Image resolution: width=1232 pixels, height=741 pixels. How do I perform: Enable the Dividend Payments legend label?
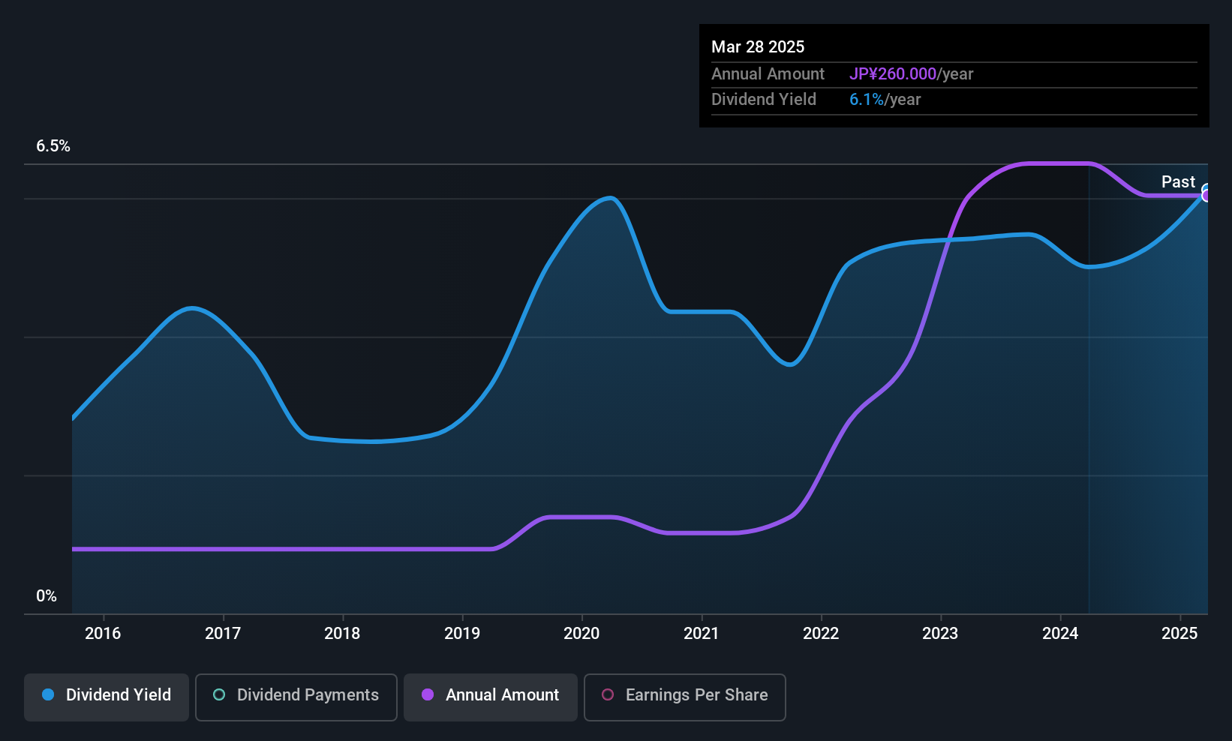[308, 694]
